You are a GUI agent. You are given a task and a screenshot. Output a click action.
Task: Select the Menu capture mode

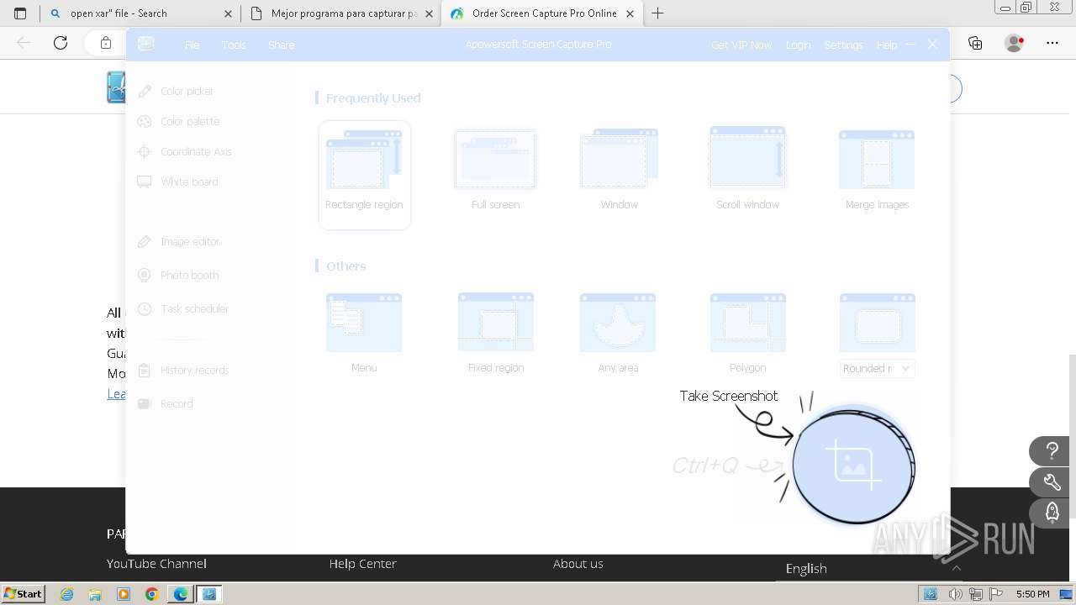364,332
